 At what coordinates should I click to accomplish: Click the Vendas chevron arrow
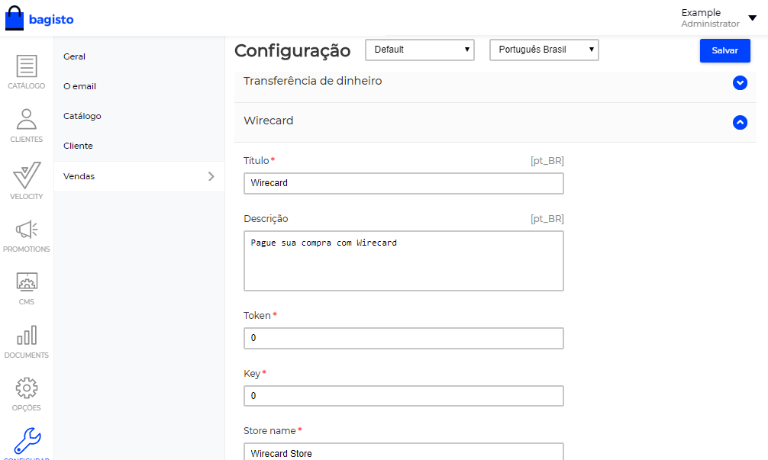click(211, 176)
